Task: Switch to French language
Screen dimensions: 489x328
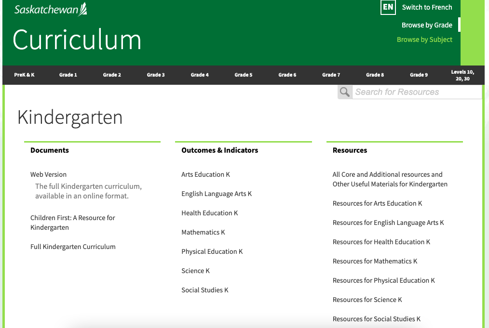Action: click(427, 7)
